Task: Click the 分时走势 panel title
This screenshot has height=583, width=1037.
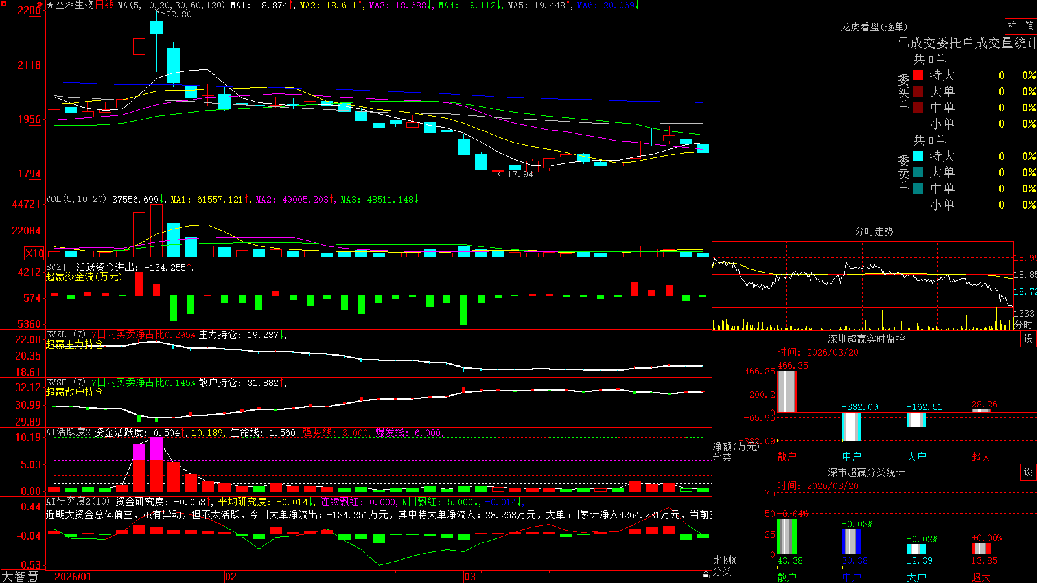Action: 874,231
